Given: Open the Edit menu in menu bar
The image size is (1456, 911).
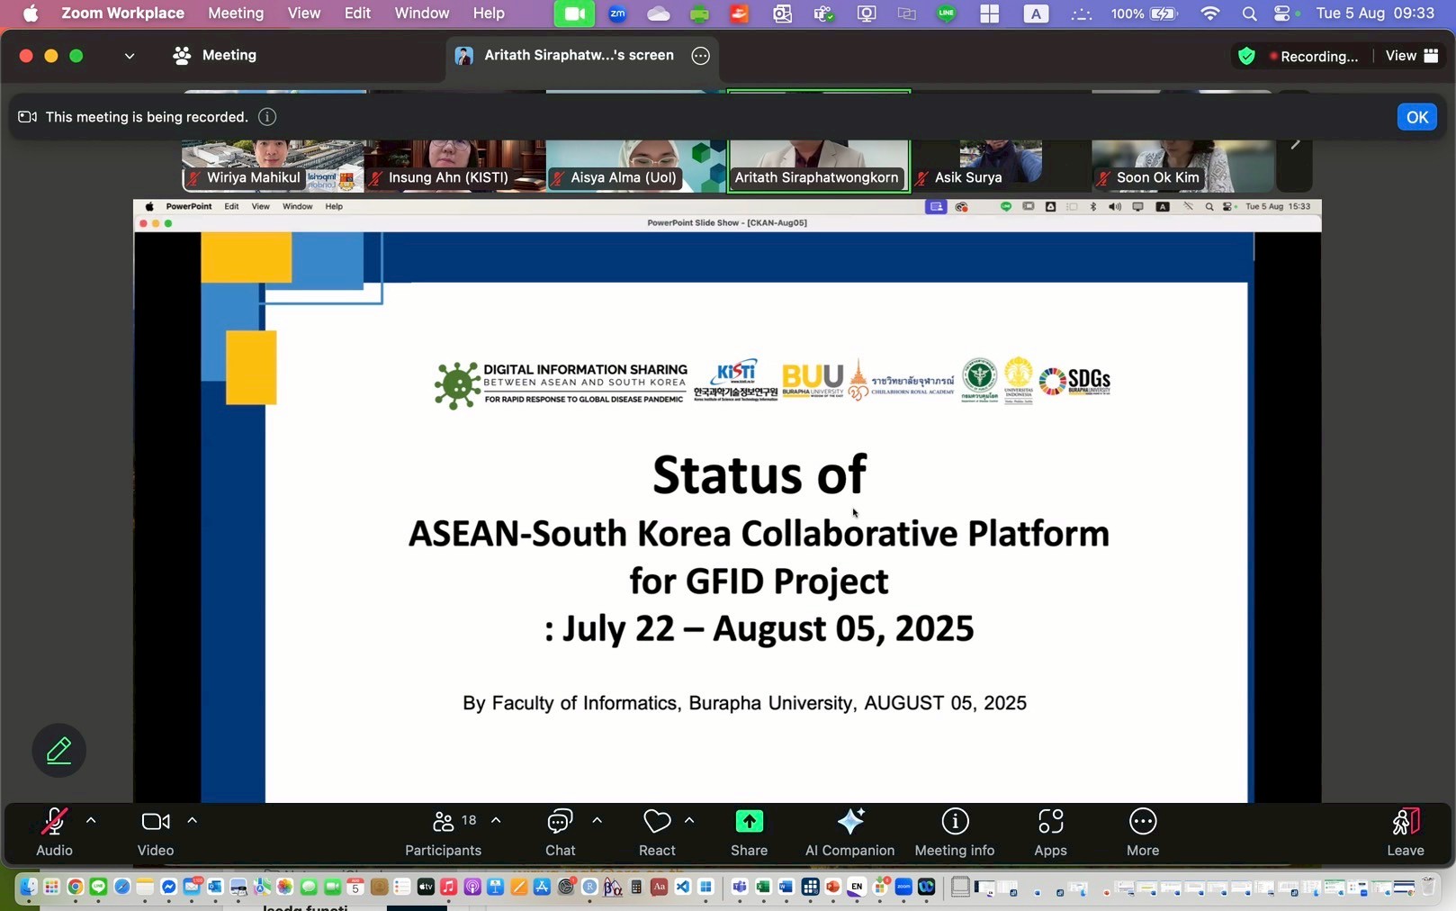Looking at the screenshot, I should (357, 14).
